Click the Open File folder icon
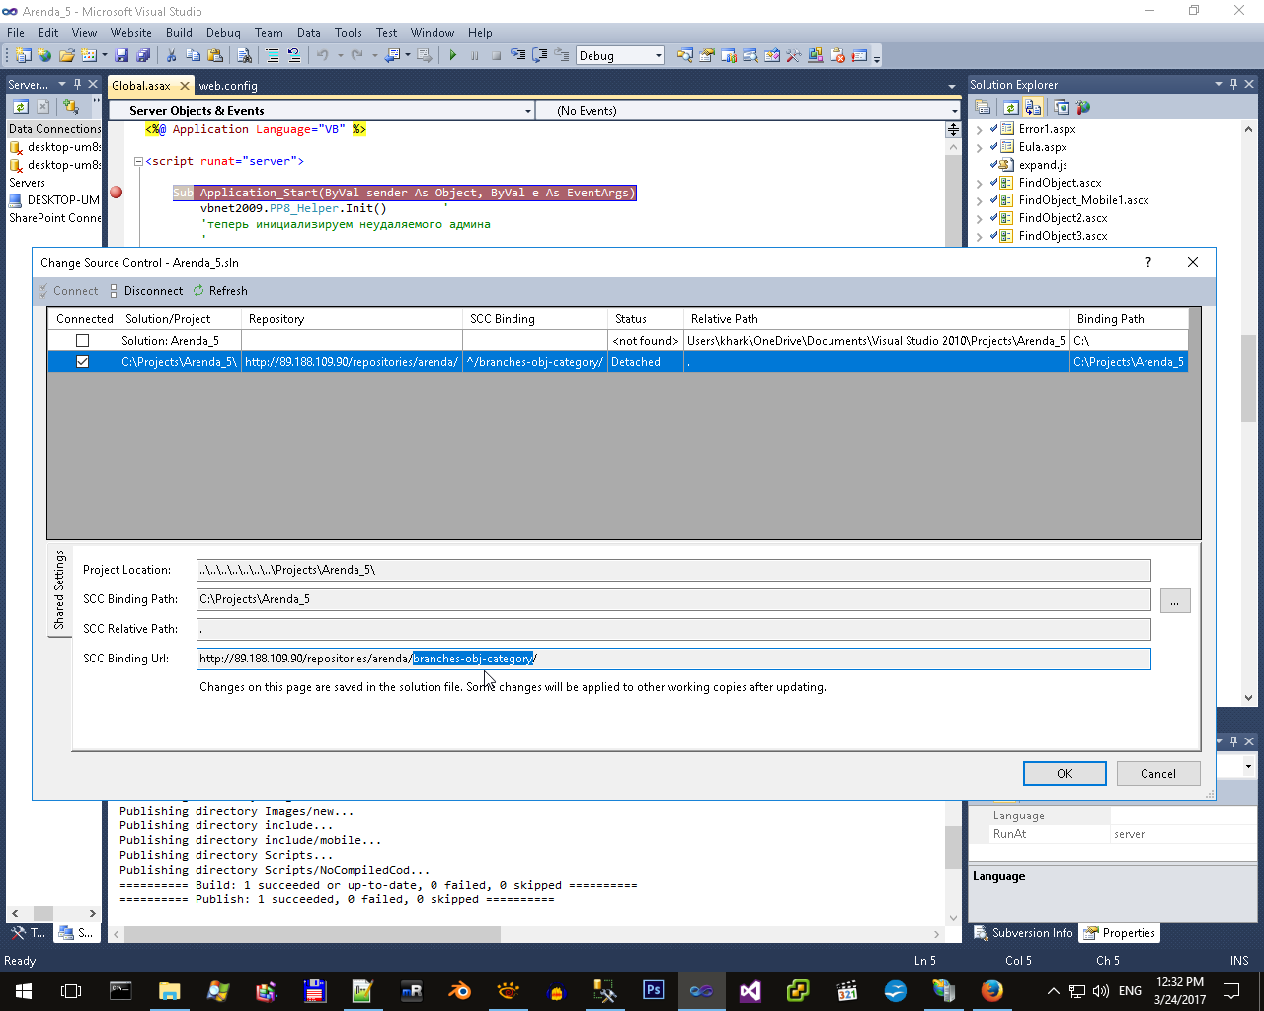Screen dimensions: 1264x1011 (x=66, y=56)
